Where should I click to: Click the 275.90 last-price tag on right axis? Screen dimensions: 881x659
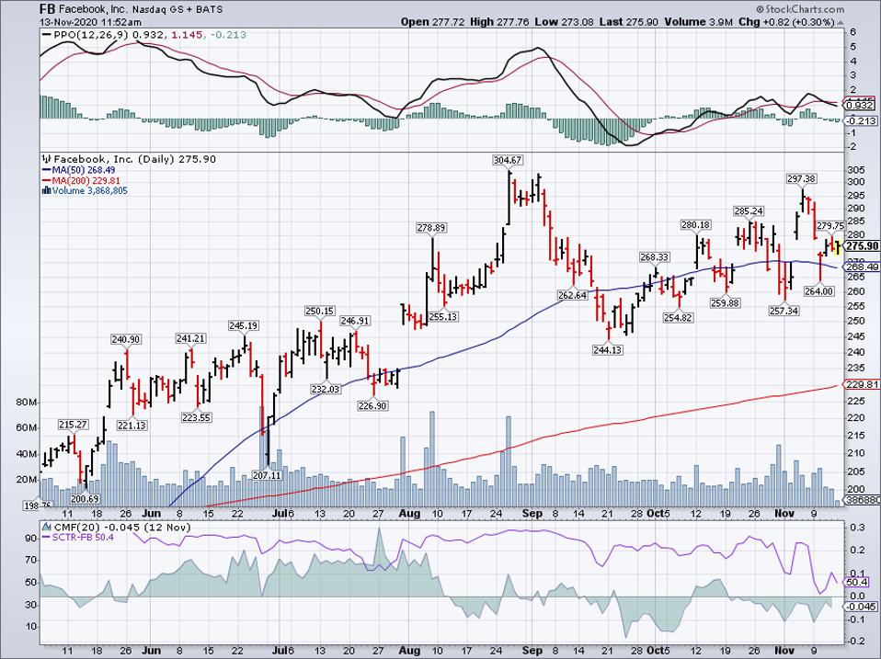862,246
